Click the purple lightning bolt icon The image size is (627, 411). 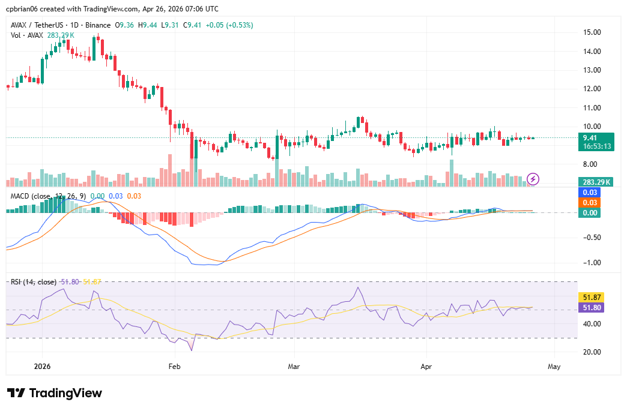coord(533,178)
